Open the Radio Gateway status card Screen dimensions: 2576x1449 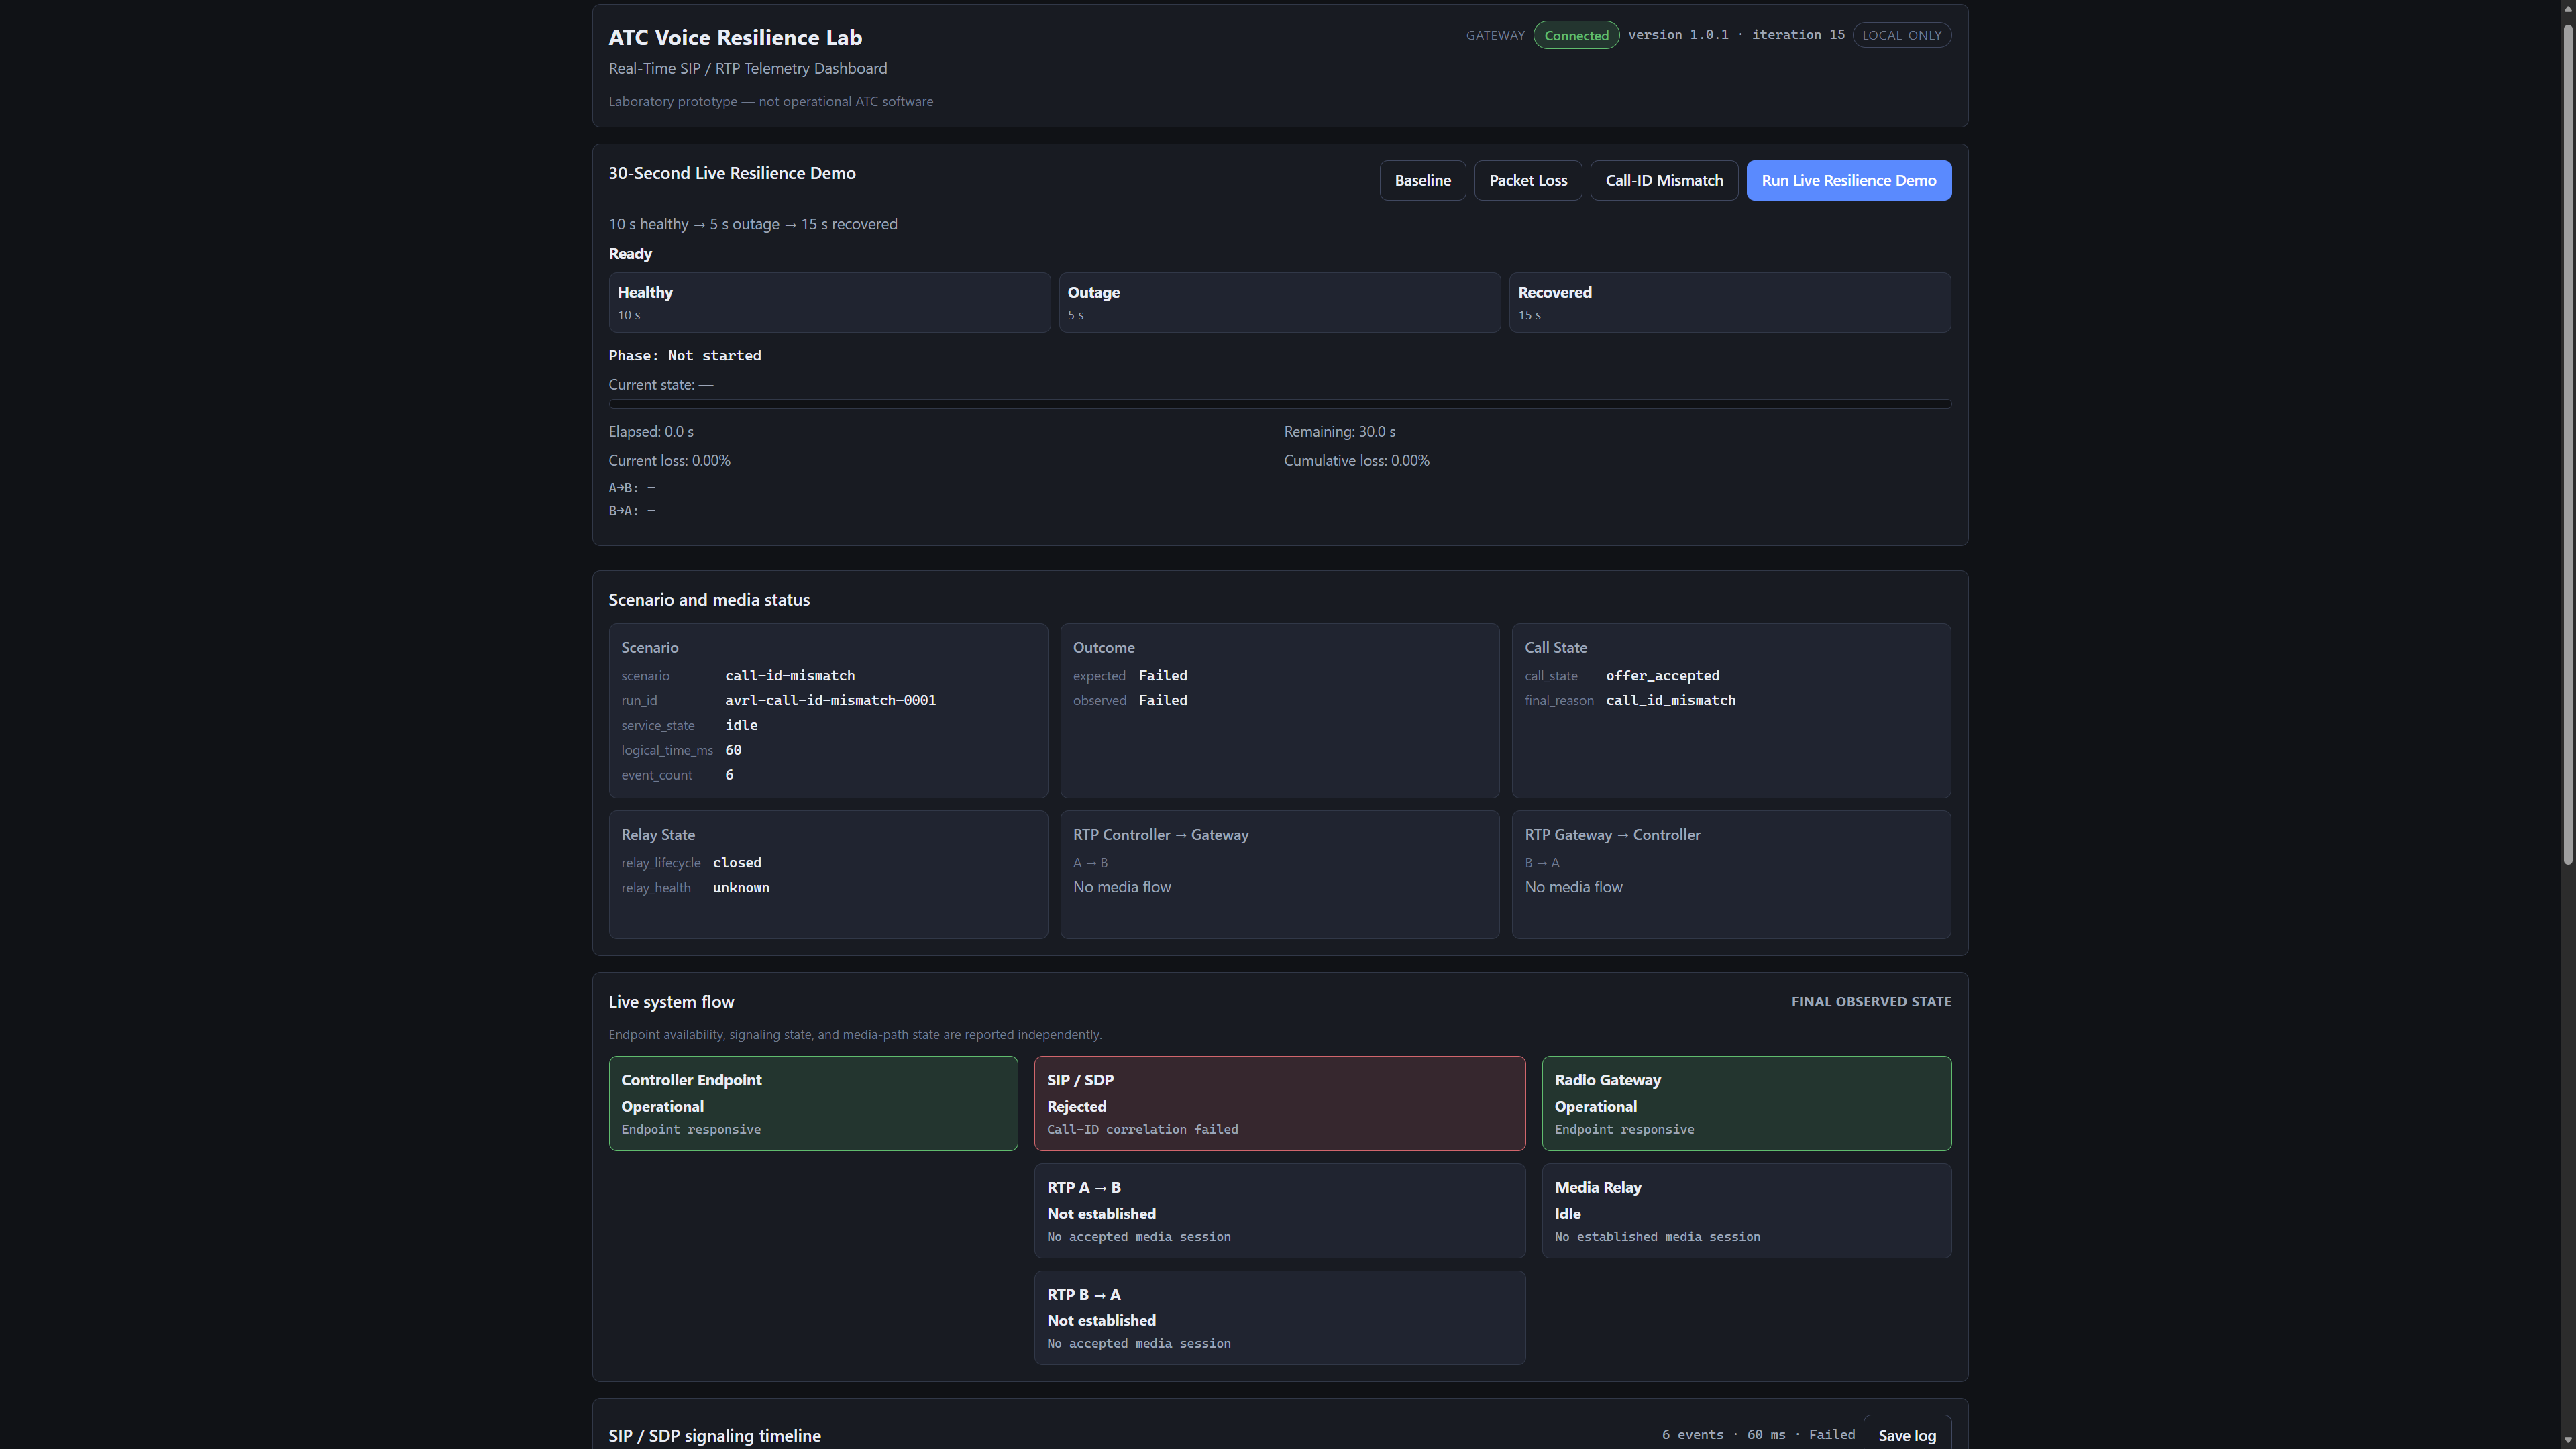(x=1746, y=1104)
